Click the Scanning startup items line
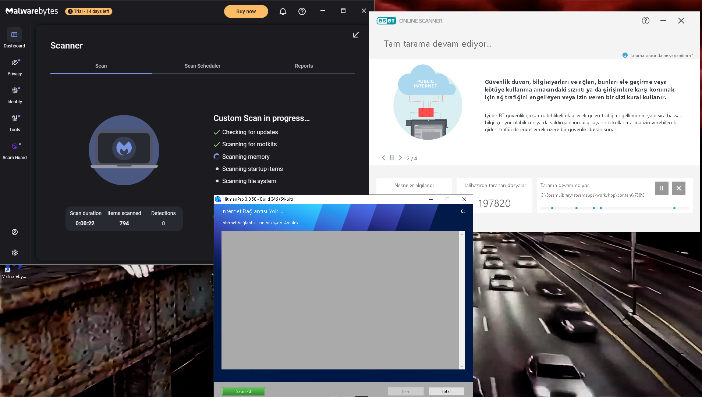Screen dimensions: 702x397 (x=252, y=169)
